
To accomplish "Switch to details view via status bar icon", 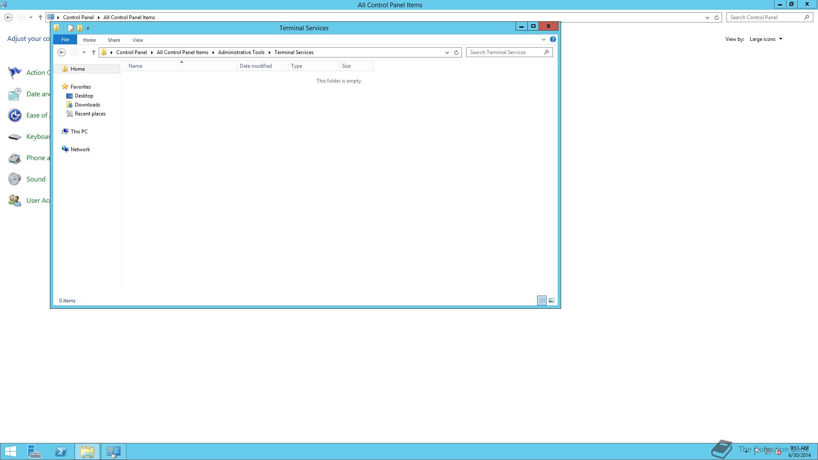I will pyautogui.click(x=542, y=301).
